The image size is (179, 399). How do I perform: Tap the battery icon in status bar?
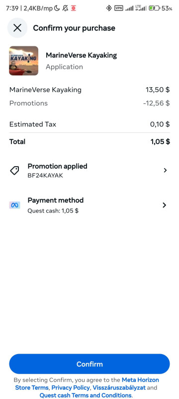pos(154,8)
